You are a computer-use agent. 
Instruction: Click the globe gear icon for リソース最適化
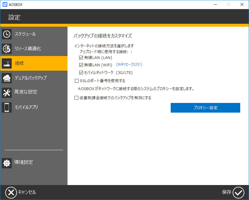(7, 49)
